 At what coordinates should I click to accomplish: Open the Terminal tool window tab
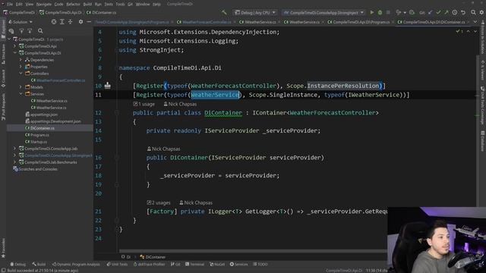pos(194,264)
